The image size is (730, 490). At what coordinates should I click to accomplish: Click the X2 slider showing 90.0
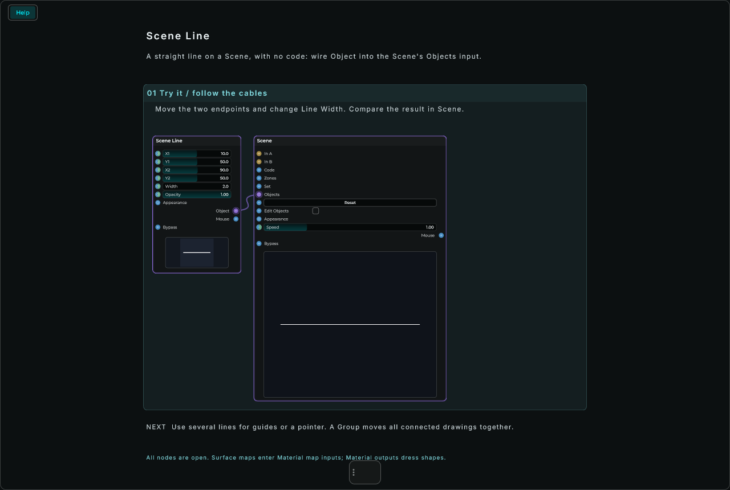pos(197,170)
